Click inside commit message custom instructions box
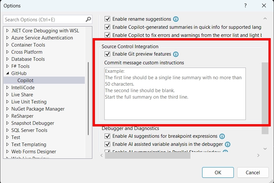The width and height of the screenshot is (274, 183). [x=175, y=94]
